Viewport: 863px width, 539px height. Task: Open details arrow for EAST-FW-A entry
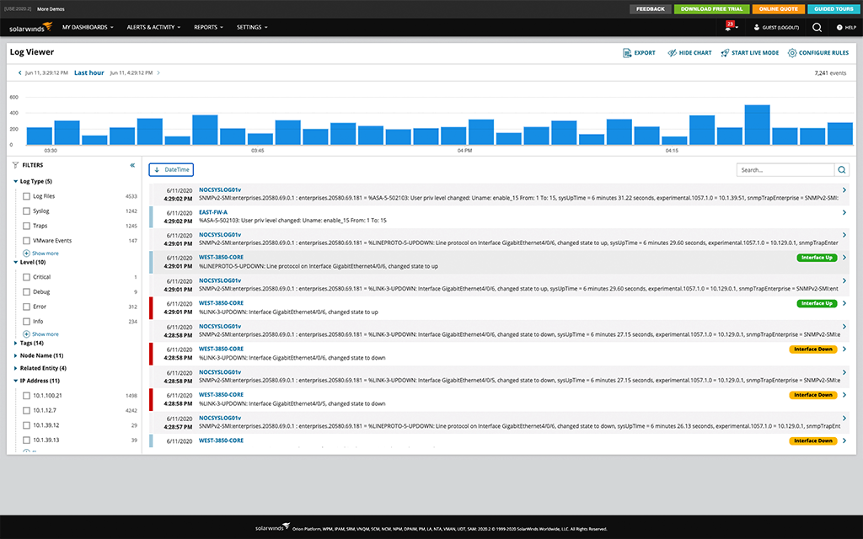coord(844,212)
